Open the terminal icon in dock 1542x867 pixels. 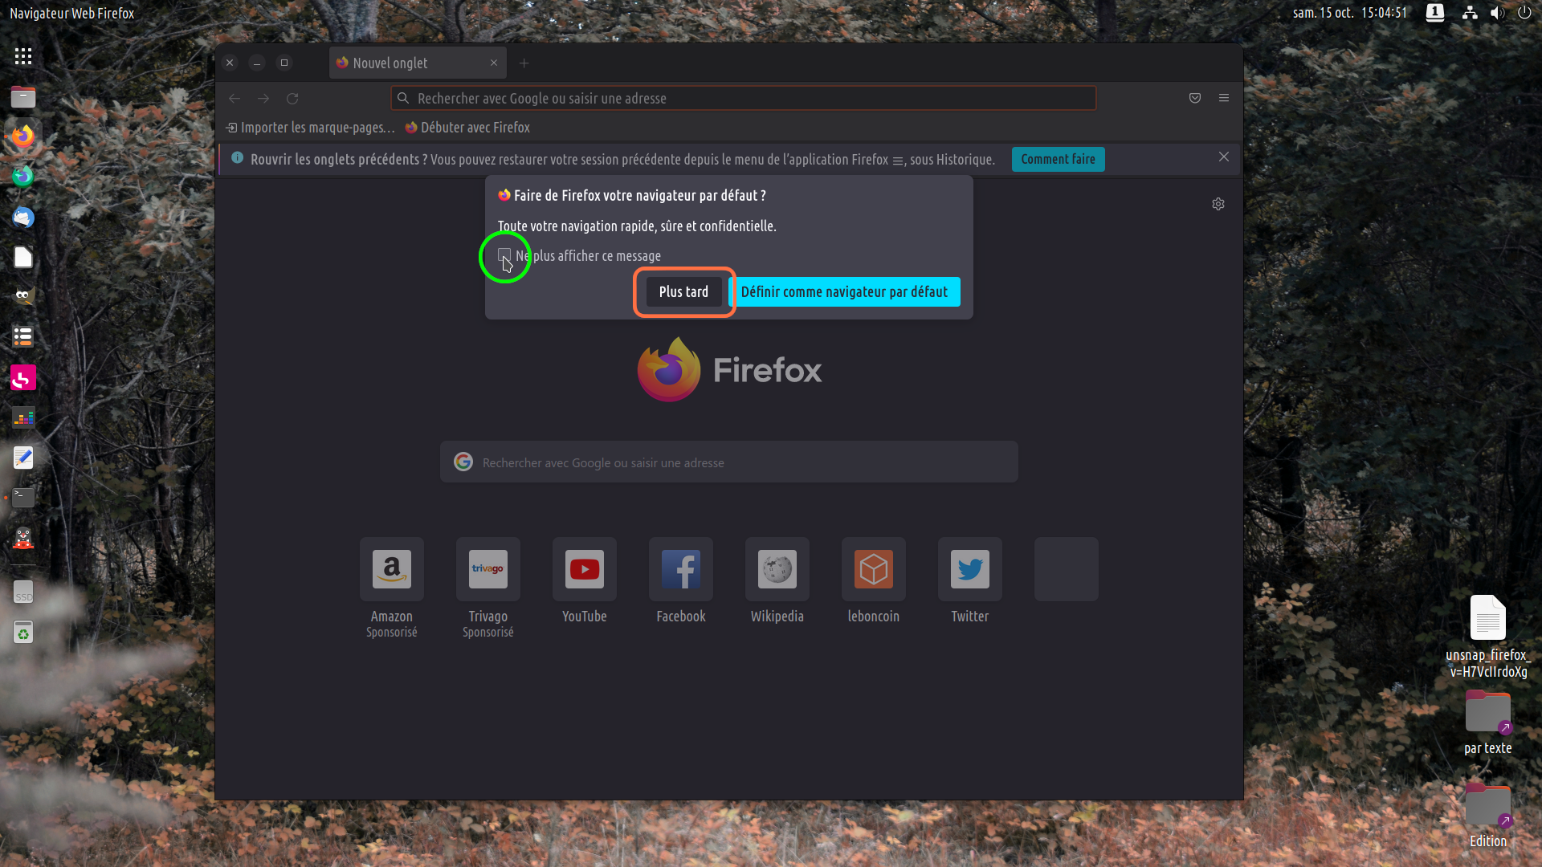coord(23,497)
